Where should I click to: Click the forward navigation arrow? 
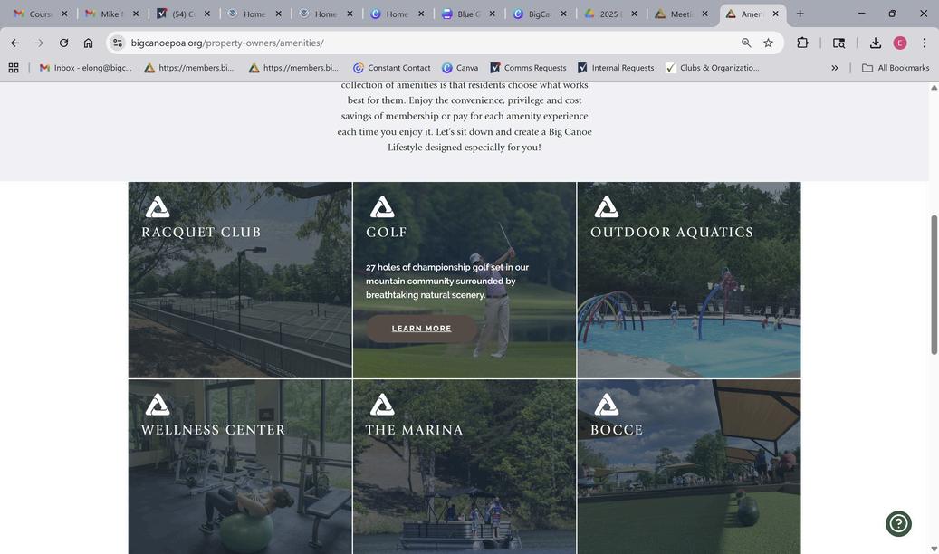point(39,43)
